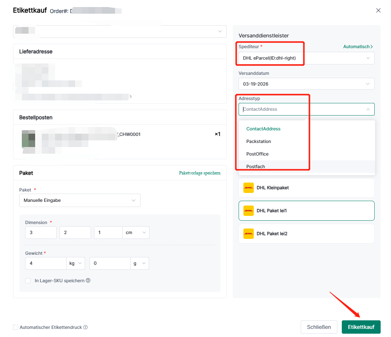Toggle Automatischer Etikettendruck checkbox
The height and width of the screenshot is (337, 391).
click(x=16, y=327)
